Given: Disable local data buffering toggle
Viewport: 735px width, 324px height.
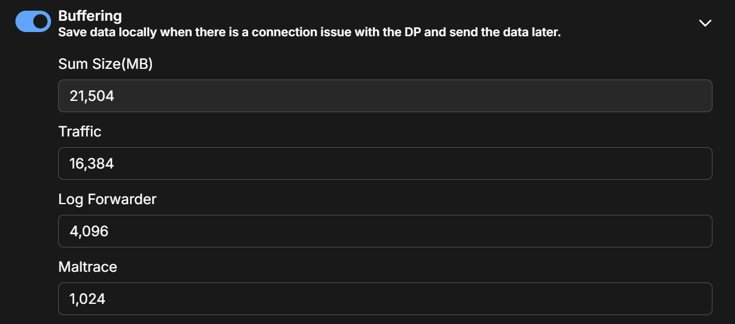Looking at the screenshot, I should [33, 22].
